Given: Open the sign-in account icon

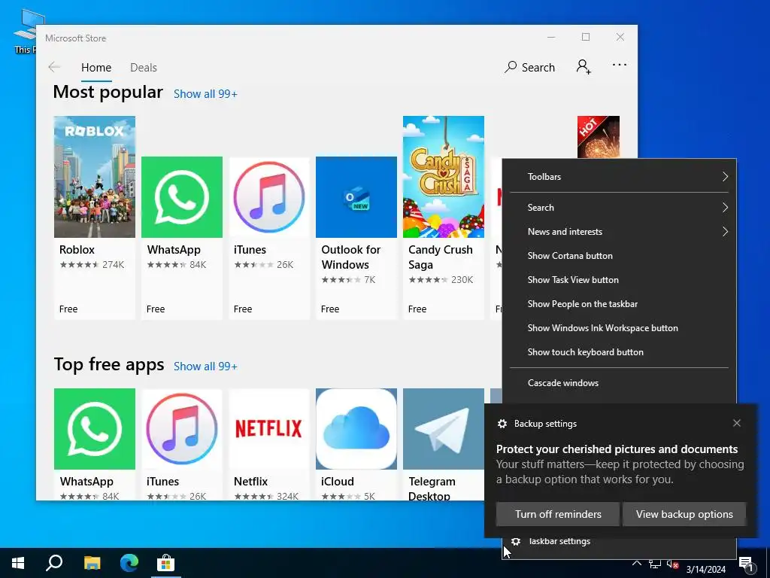Looking at the screenshot, I should pos(584,67).
